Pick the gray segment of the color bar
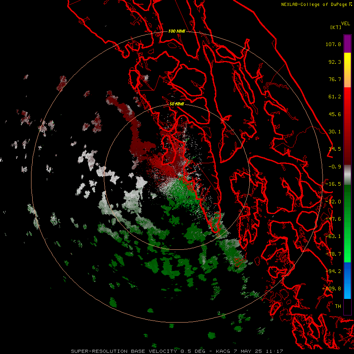354x354 pixels. [347, 175]
